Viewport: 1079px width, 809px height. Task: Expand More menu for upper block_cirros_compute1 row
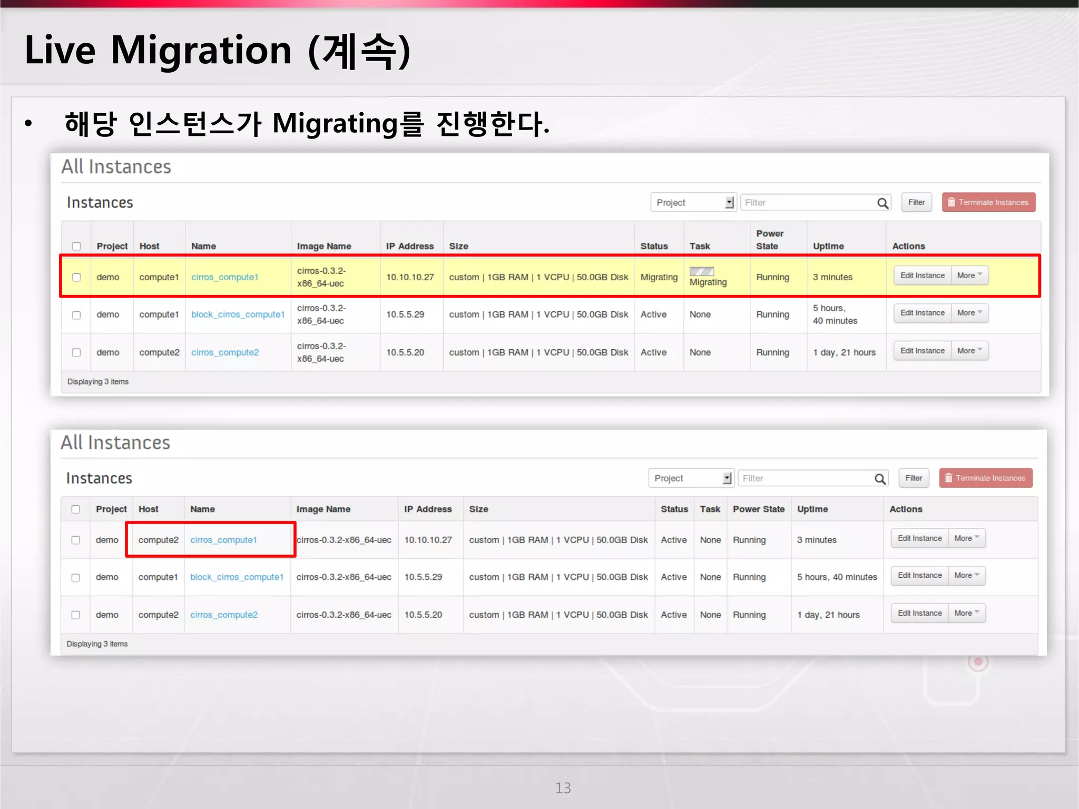(x=969, y=313)
